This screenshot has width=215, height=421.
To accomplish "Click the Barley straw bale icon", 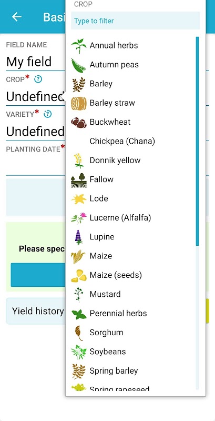I will click(x=79, y=103).
